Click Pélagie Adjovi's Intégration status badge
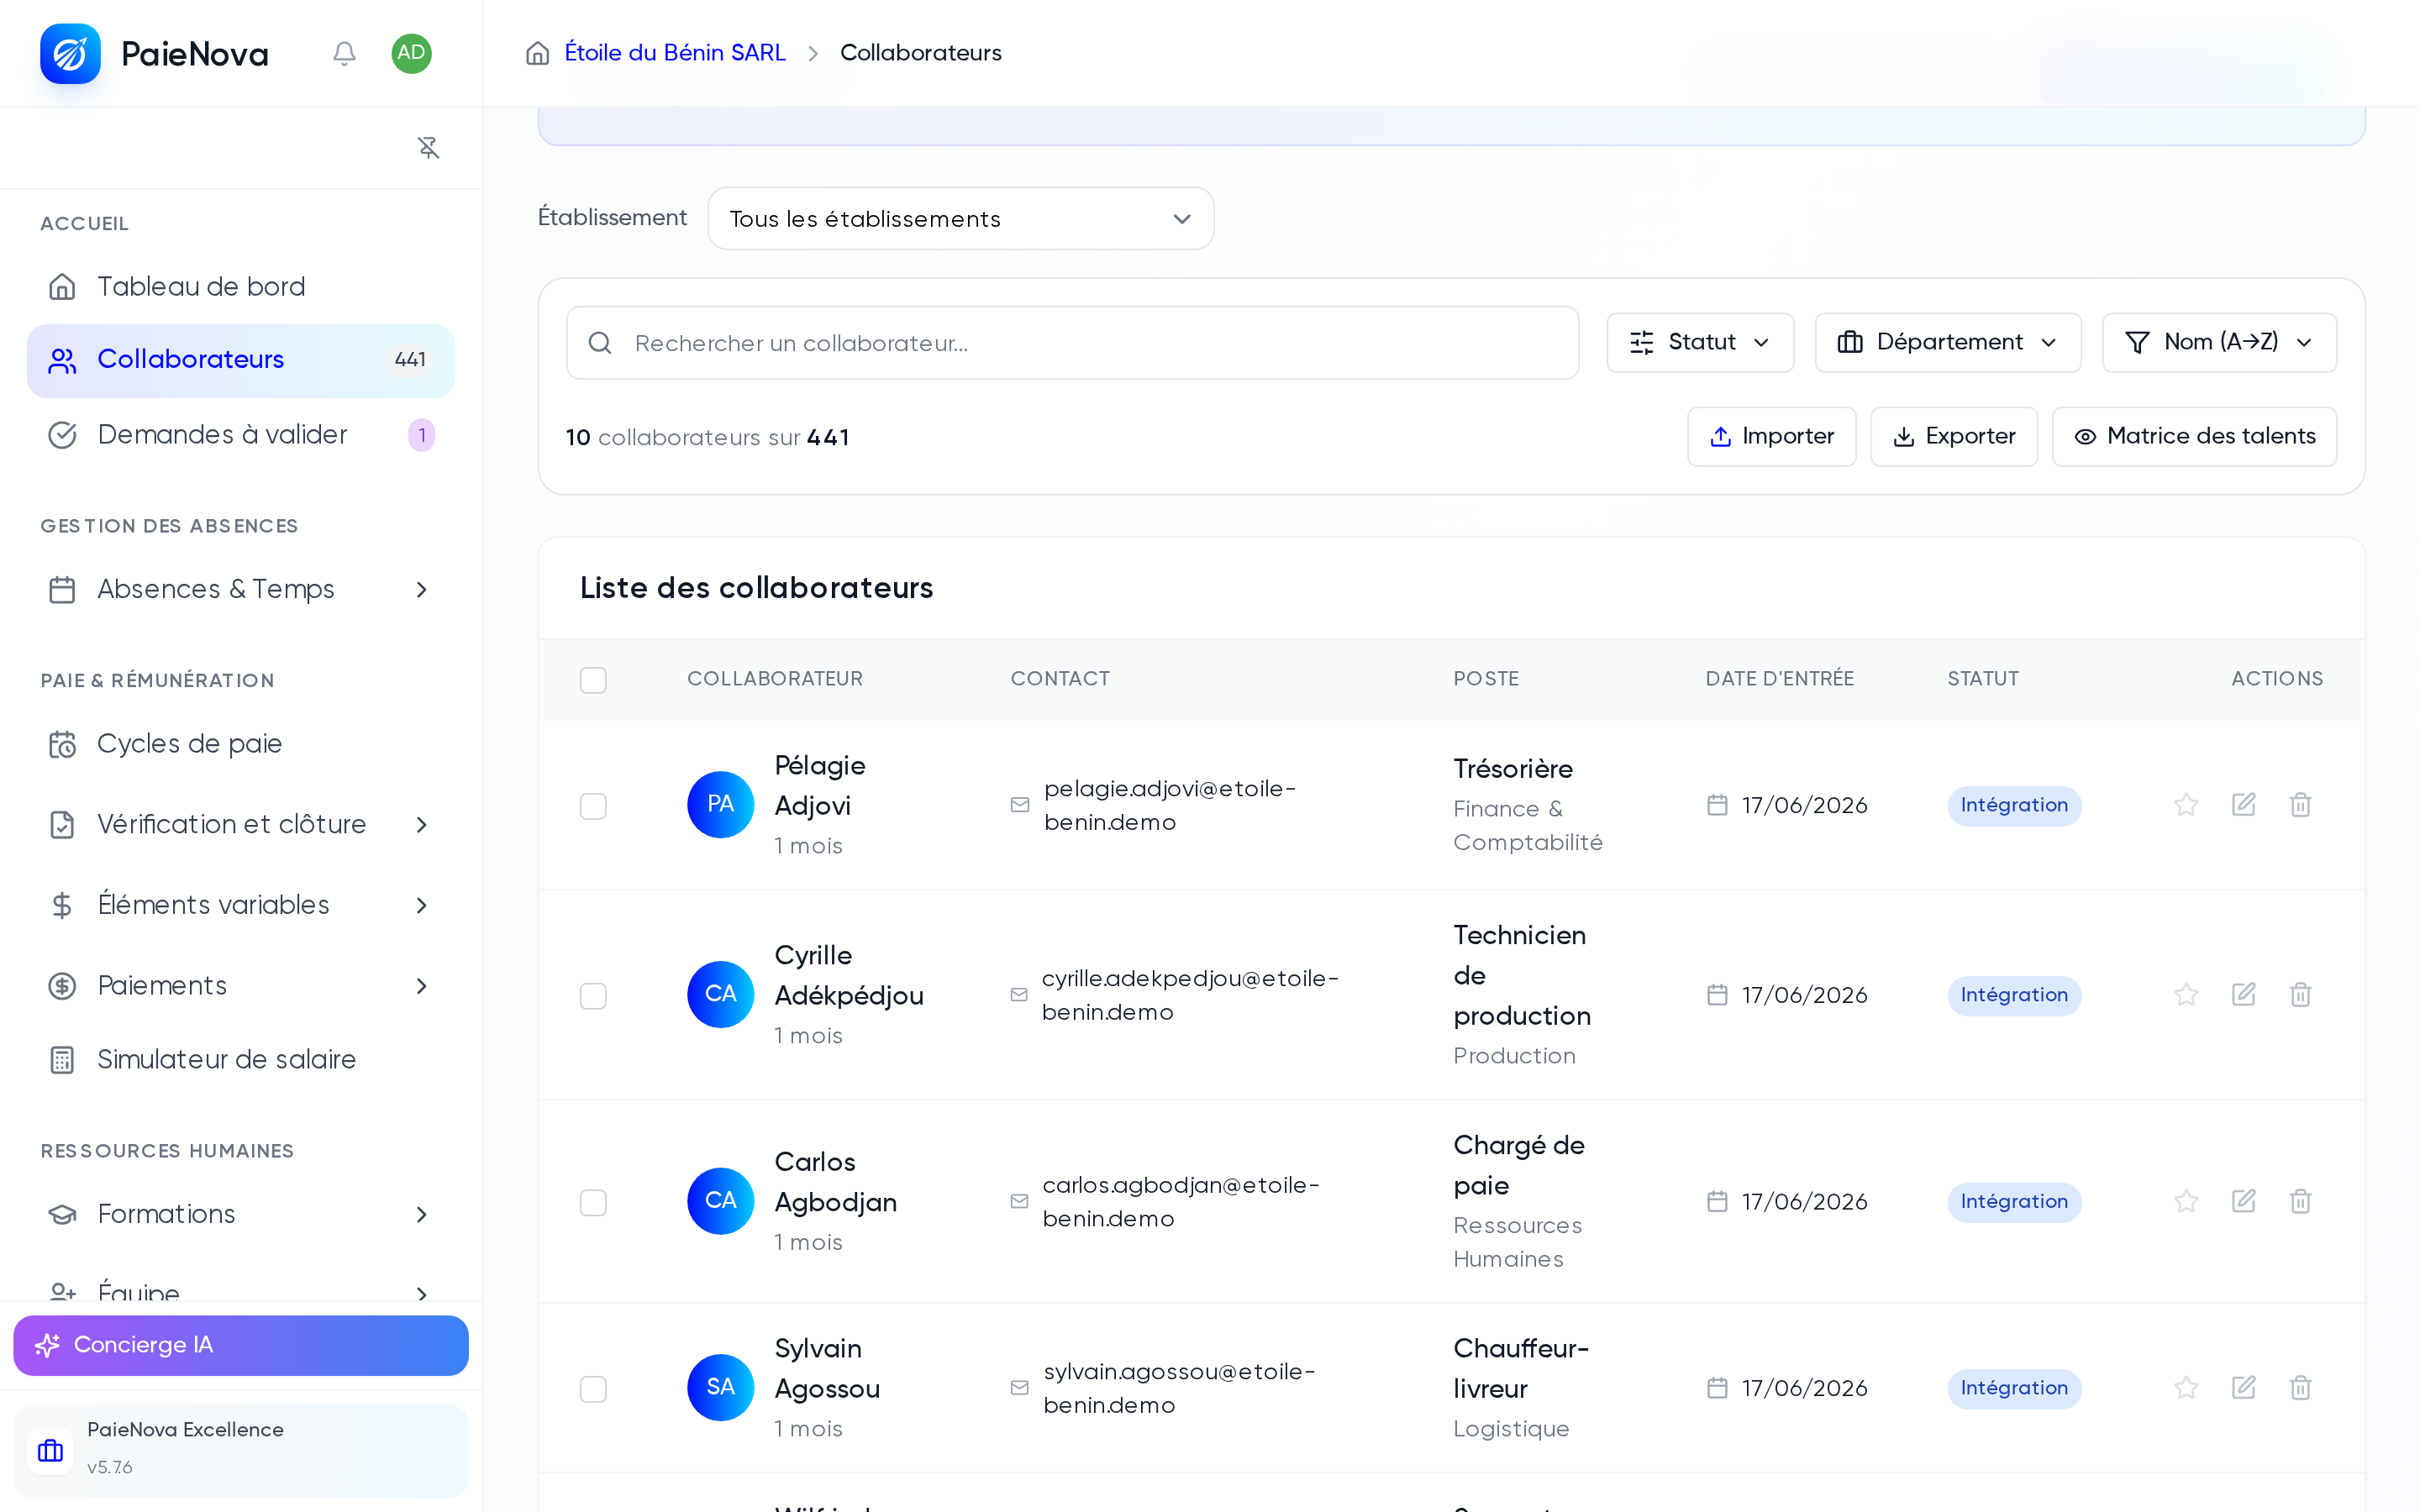Image resolution: width=2420 pixels, height=1512 pixels. tap(2014, 806)
